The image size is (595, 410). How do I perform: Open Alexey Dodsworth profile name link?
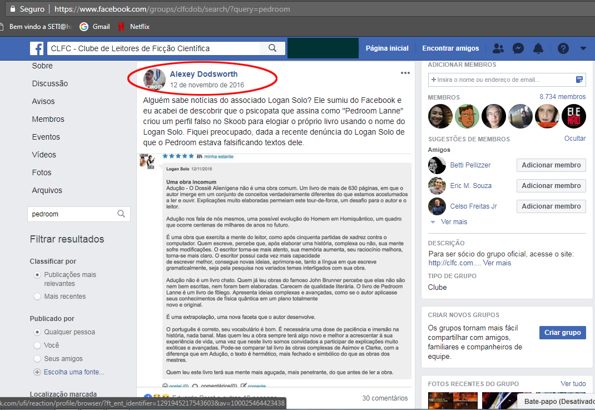click(204, 74)
